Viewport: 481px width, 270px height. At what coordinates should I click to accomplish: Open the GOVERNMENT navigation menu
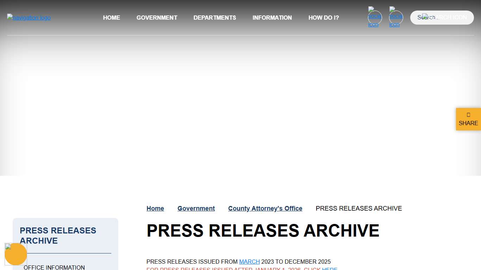click(157, 18)
